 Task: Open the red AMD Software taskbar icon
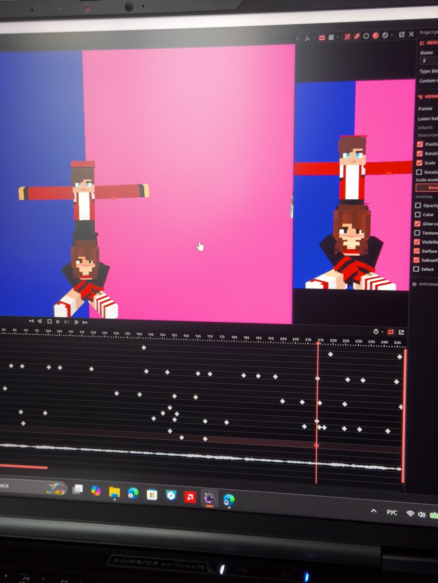point(190,497)
